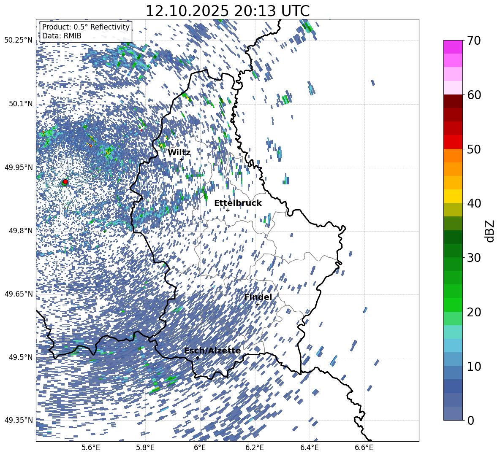Click the 49.8°N latitude label
Screen dimensions: 500x456
pyautogui.click(x=20, y=231)
